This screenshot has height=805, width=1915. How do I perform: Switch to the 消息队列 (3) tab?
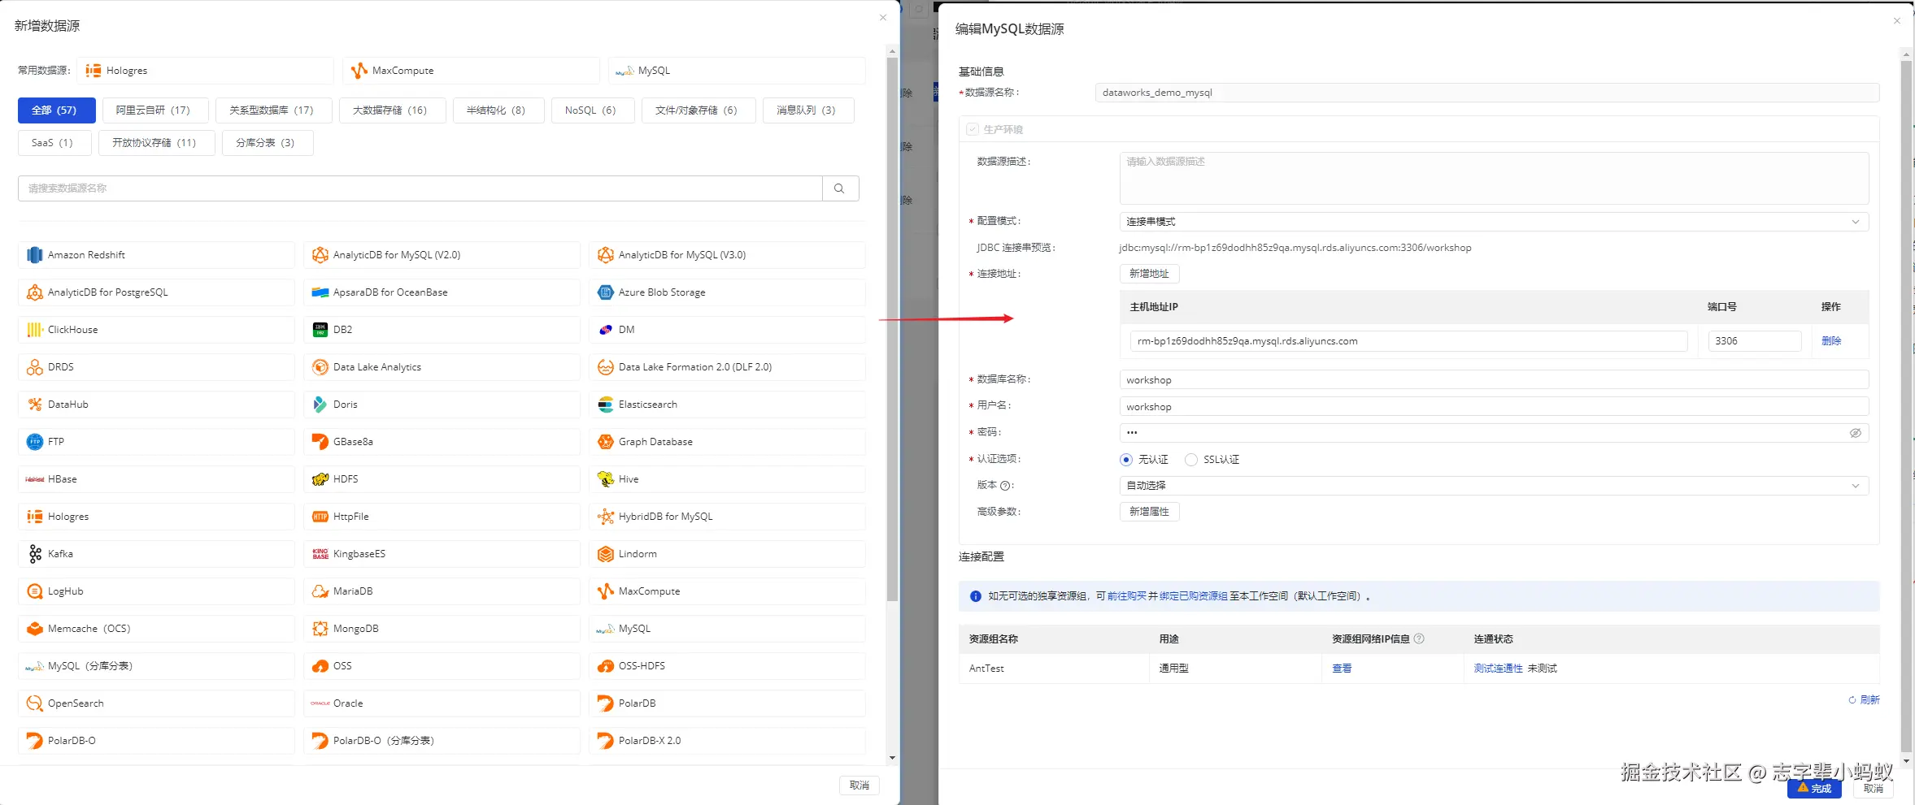pyautogui.click(x=808, y=110)
